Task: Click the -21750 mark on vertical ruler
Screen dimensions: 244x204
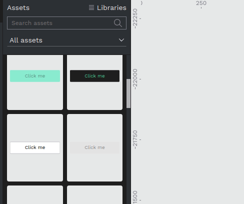Action: [135, 139]
